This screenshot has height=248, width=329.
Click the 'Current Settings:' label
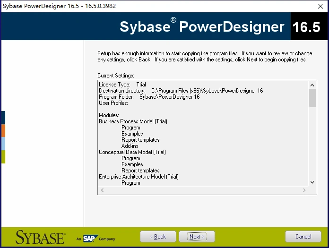click(x=116, y=76)
